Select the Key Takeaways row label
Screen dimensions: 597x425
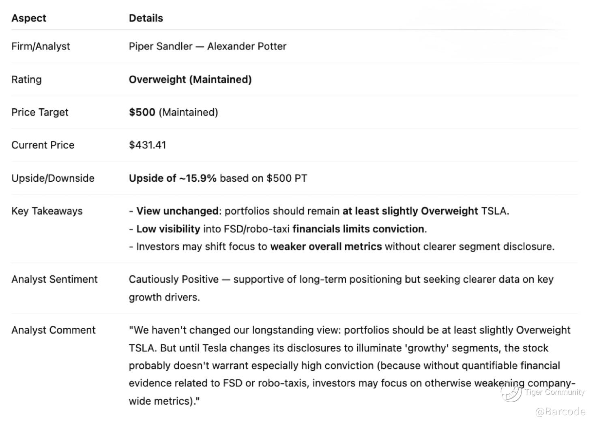click(47, 211)
